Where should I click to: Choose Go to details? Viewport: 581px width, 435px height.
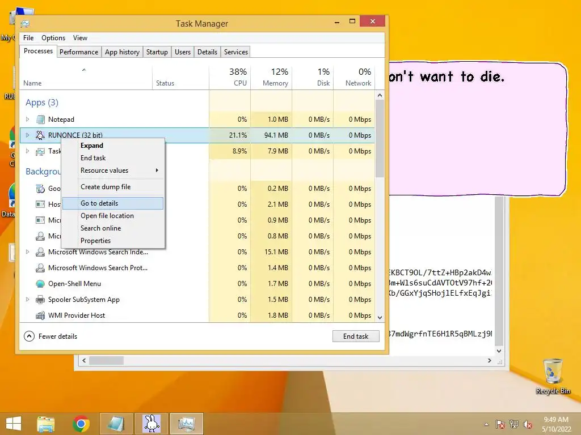click(x=113, y=203)
